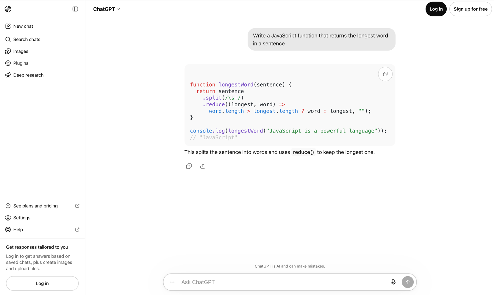Click the plus attach icon in the prompt box
494x295 pixels.
172,282
